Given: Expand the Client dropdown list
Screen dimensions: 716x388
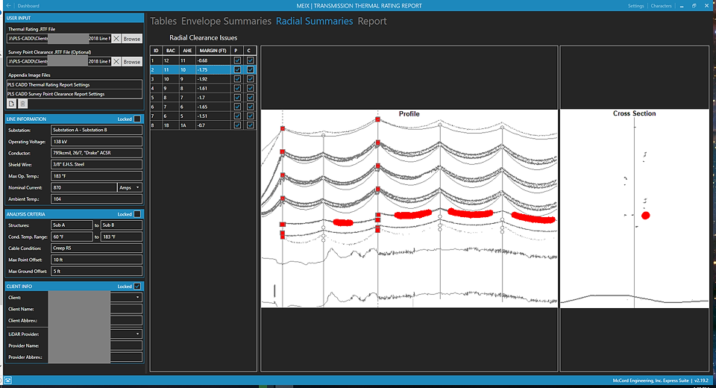Looking at the screenshot, I should 138,297.
